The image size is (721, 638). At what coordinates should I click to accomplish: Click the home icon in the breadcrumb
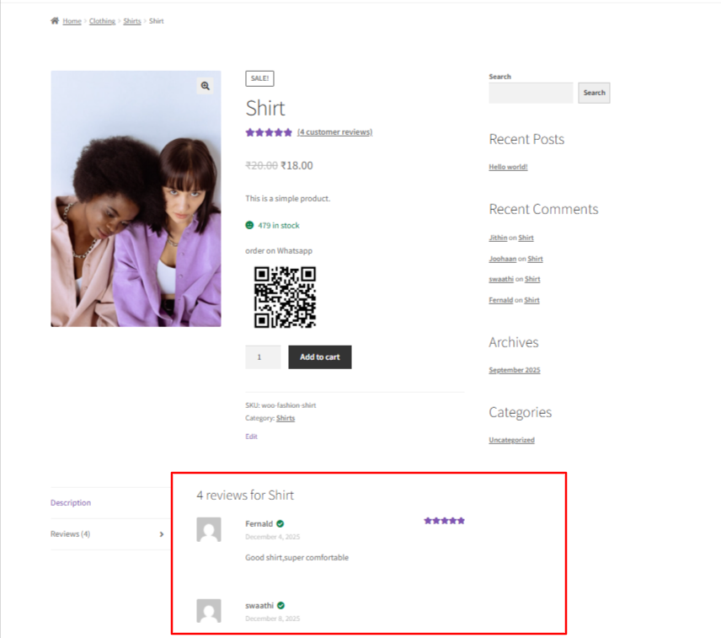(56, 20)
